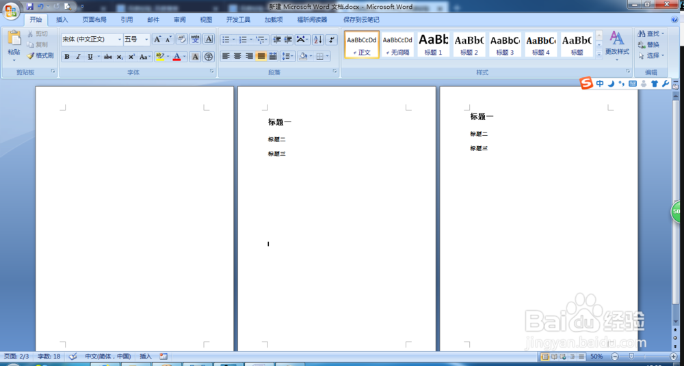
Task: Click the Sogou input method S logo
Action: tap(587, 83)
